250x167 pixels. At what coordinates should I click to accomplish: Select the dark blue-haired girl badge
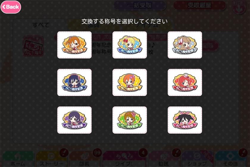coord(74,83)
